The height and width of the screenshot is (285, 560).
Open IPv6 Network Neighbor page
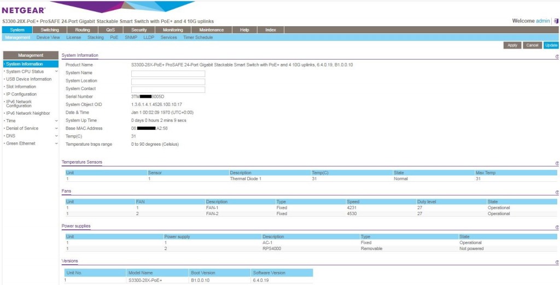pyautogui.click(x=28, y=114)
